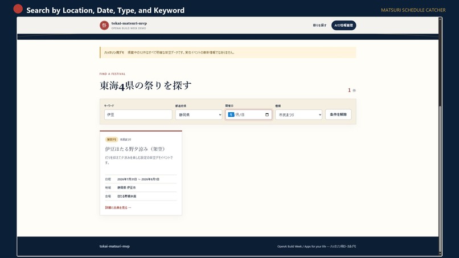Image resolution: width=459 pixels, height=258 pixels.
Task: Click the card title 伊豆ほたる野夕涼み（架空）
Action: (x=135, y=149)
